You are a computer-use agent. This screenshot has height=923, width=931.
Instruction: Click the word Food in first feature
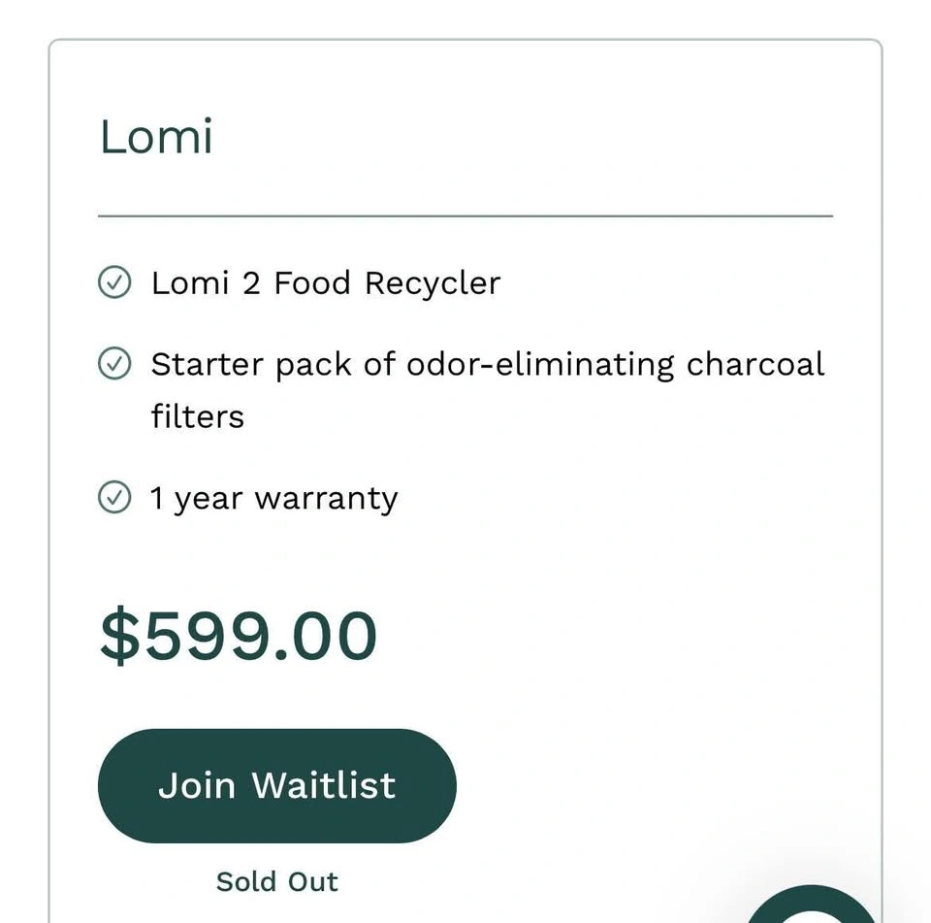pyautogui.click(x=311, y=283)
